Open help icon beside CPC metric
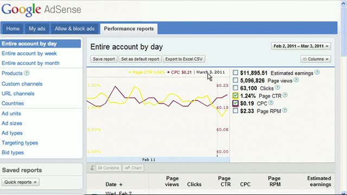The image size is (347, 195). 271,103
